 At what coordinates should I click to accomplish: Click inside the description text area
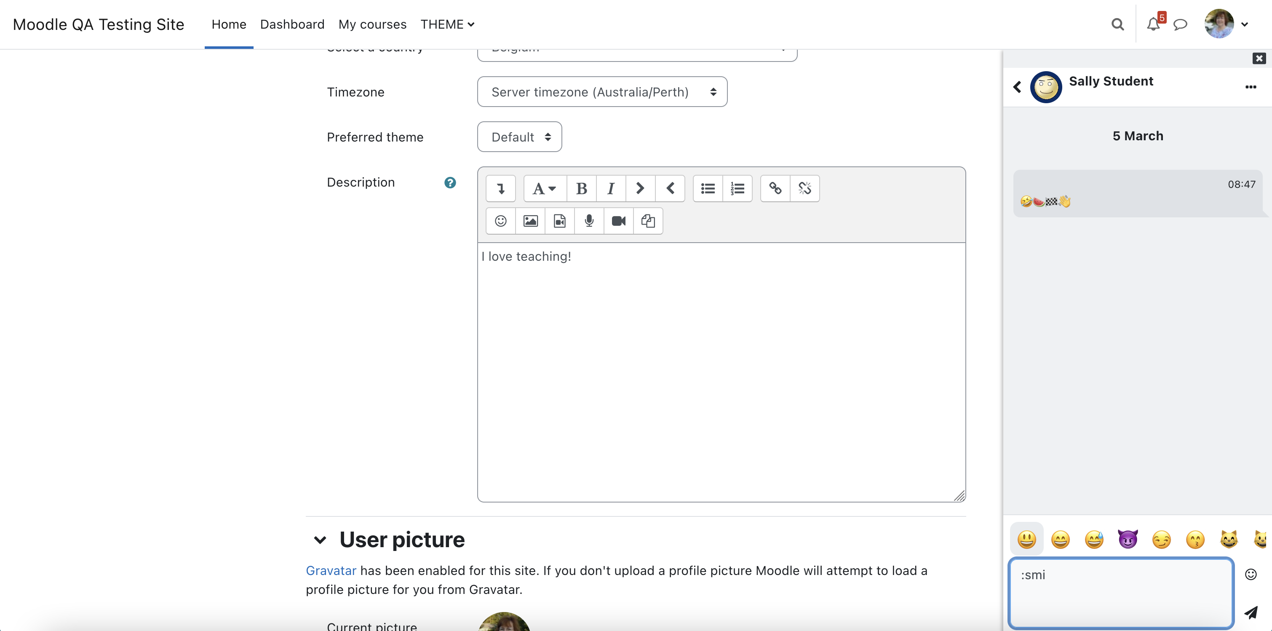click(722, 372)
